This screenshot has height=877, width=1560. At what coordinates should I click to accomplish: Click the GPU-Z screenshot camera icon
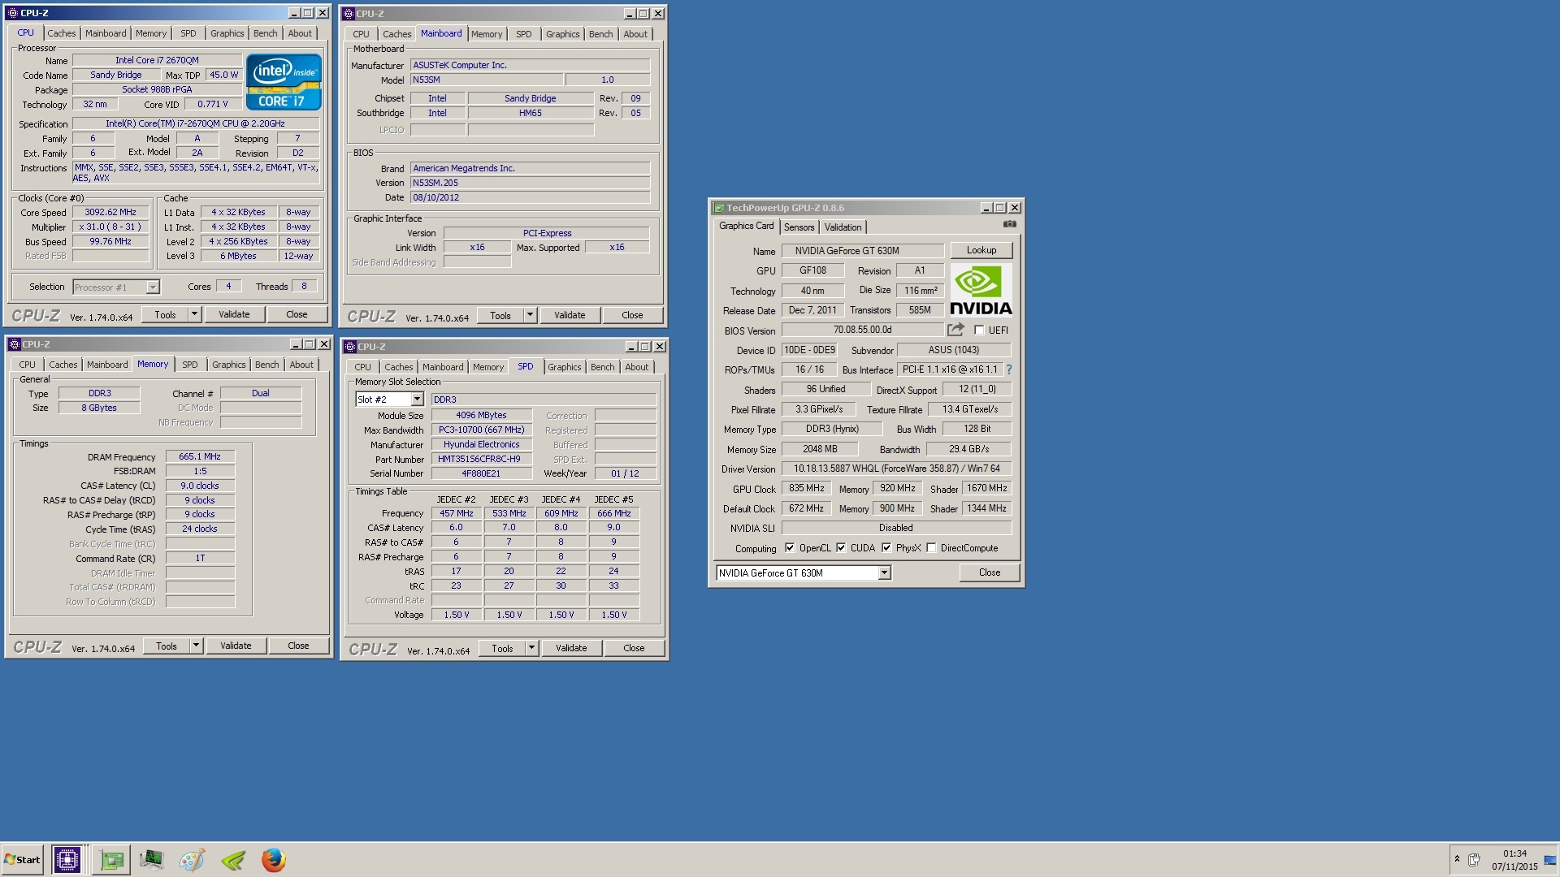[x=1009, y=224]
